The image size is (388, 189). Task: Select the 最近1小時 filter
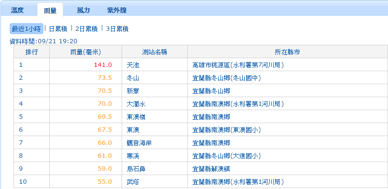click(x=27, y=29)
